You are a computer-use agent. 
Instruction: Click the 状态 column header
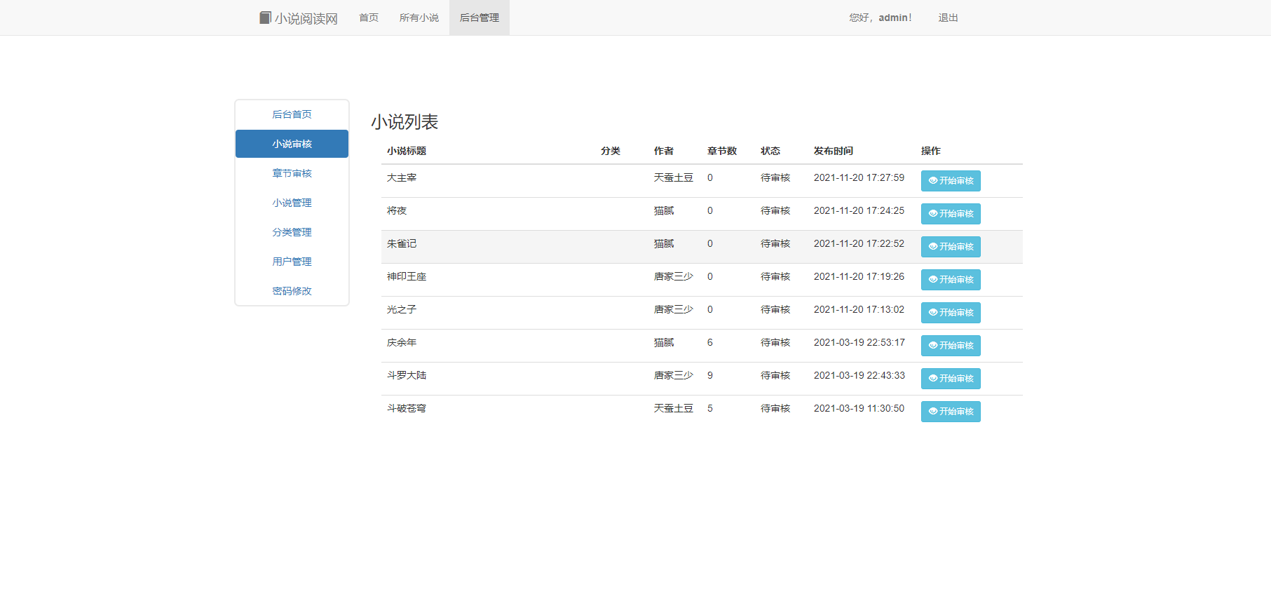pyautogui.click(x=770, y=151)
